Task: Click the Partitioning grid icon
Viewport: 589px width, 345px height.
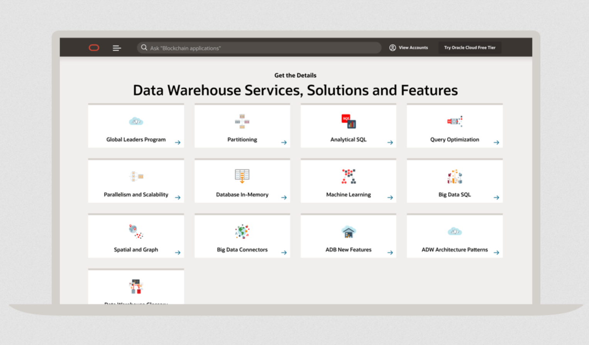Action: [x=242, y=121]
